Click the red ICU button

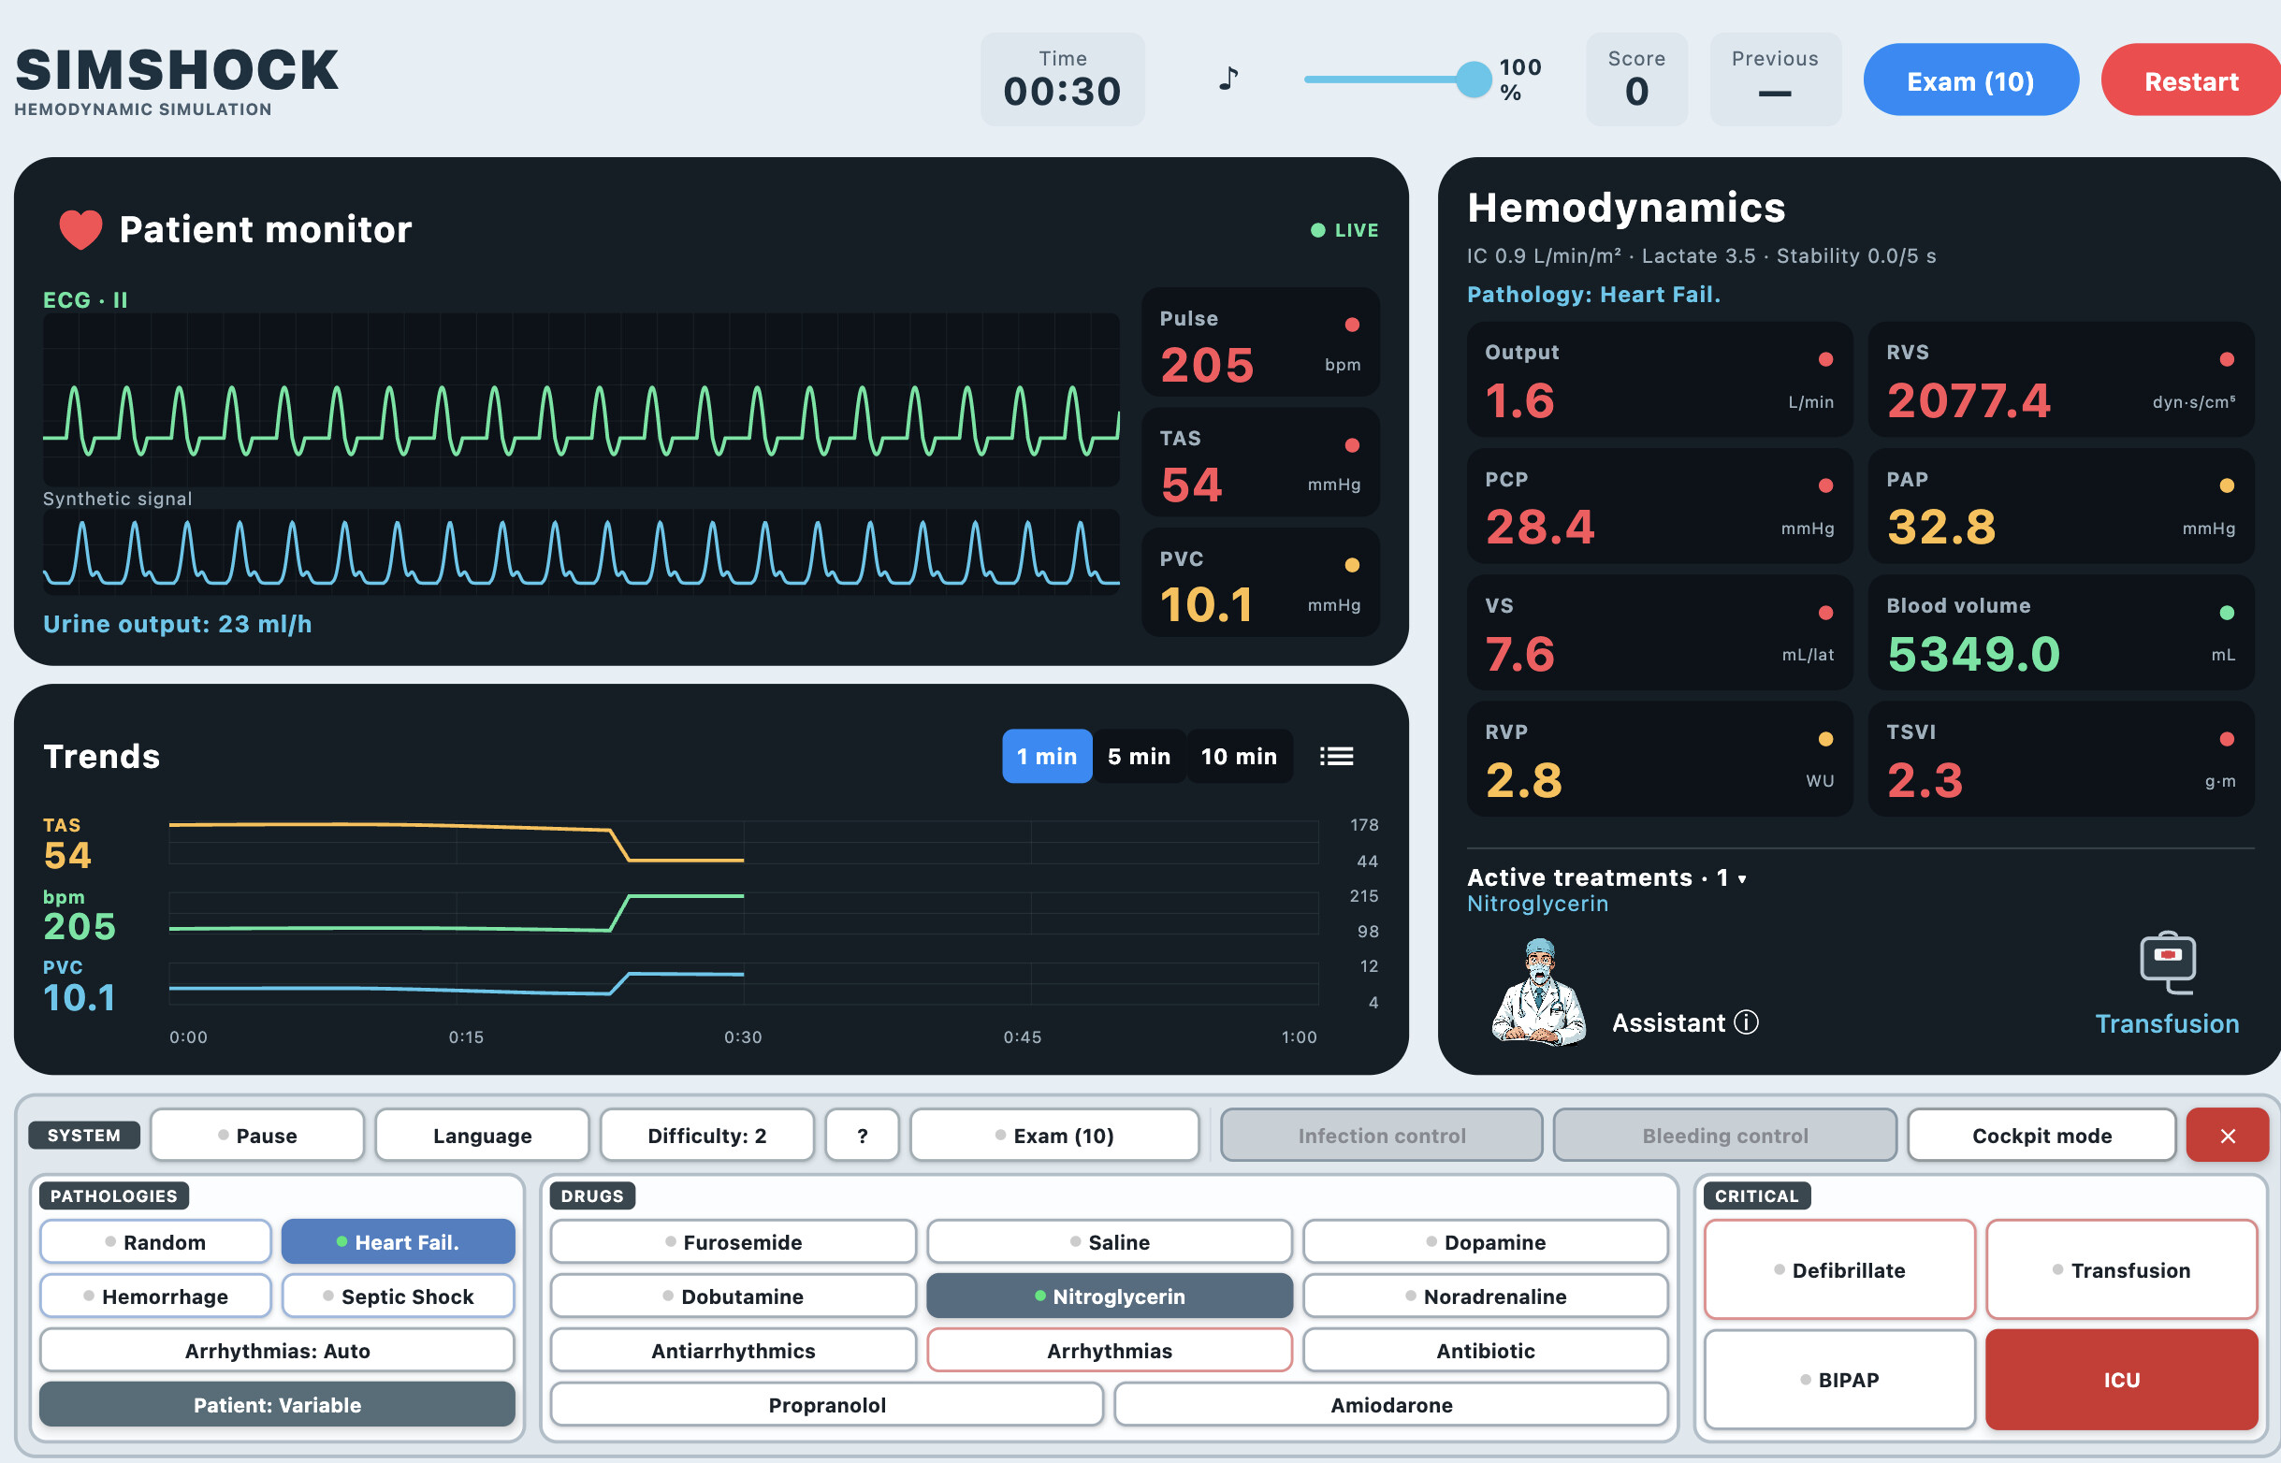(x=2122, y=1380)
